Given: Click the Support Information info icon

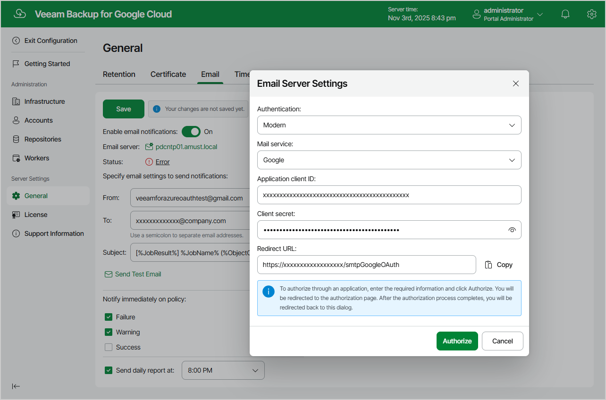Looking at the screenshot, I should coord(16,233).
